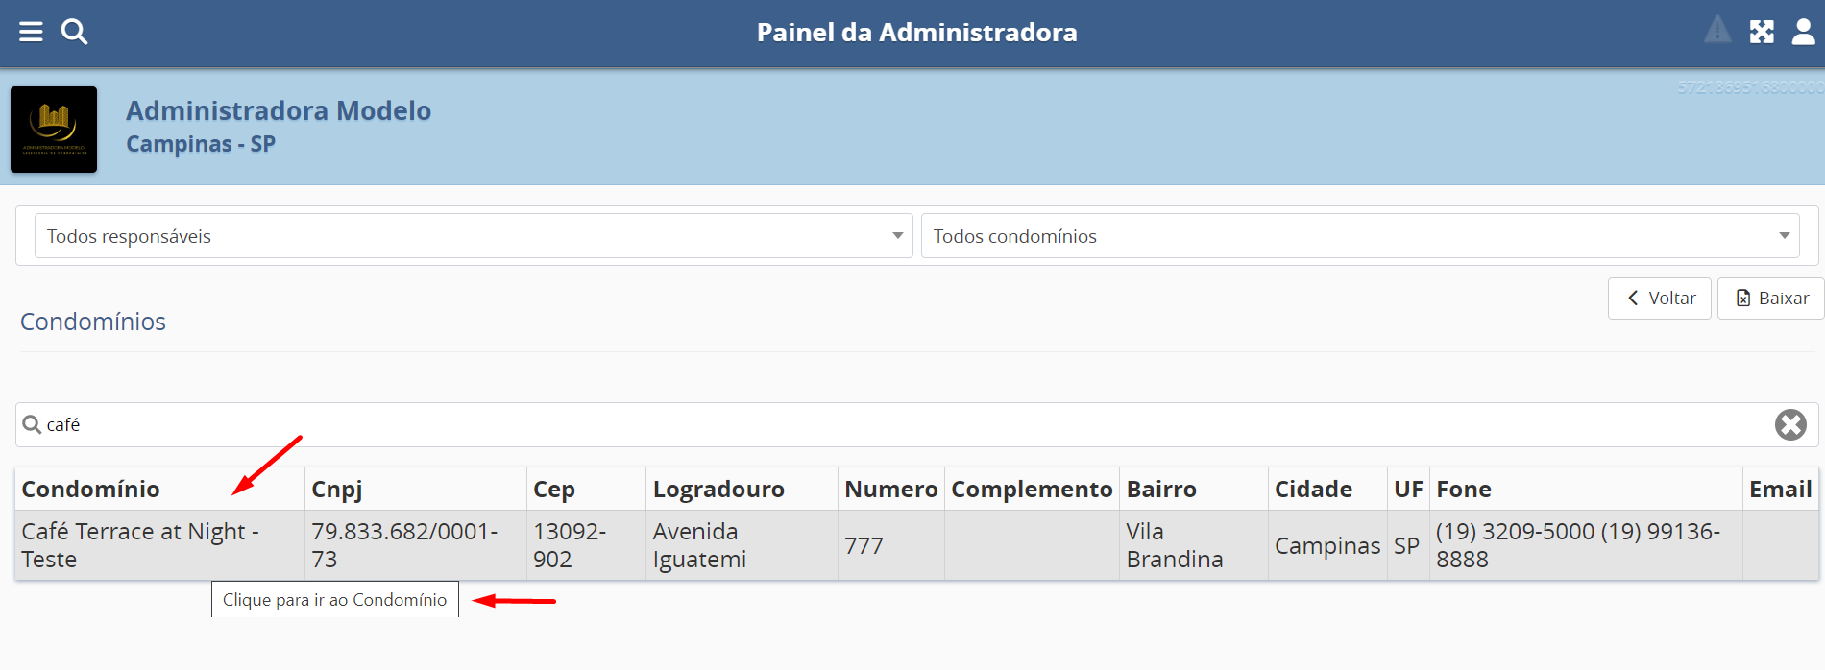Sort by the Cnpj column header
Image resolution: width=1825 pixels, height=670 pixels.
(337, 490)
